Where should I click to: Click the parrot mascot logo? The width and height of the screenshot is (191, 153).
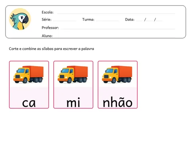(x=20, y=19)
